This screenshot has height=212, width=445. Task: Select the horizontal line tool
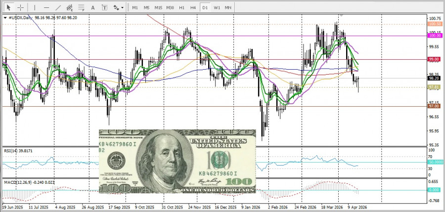pos(46,8)
